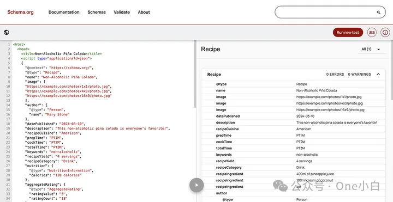Screen dimensions: 393x202
Task: Click the Person value in results
Action: tap(301, 199)
